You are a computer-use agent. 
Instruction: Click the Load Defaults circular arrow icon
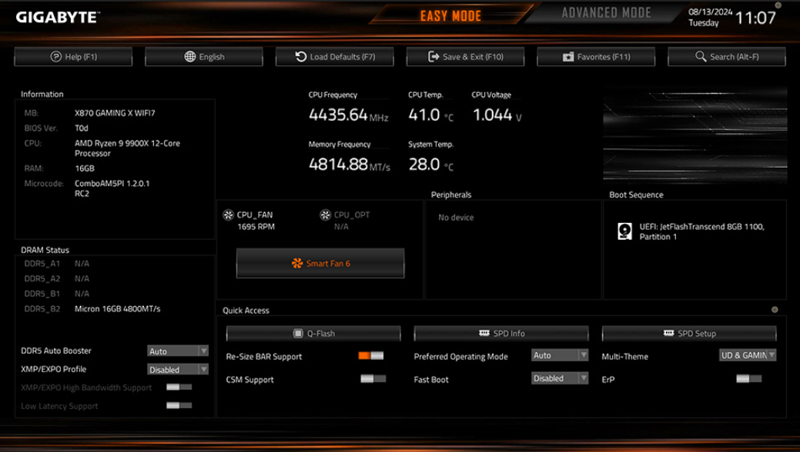[301, 57]
